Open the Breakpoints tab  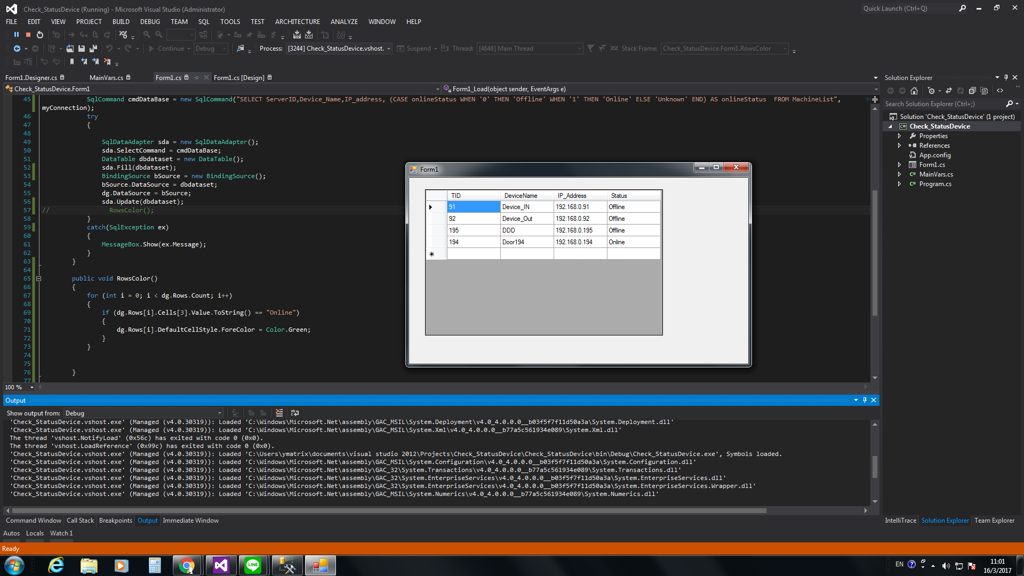pos(115,521)
